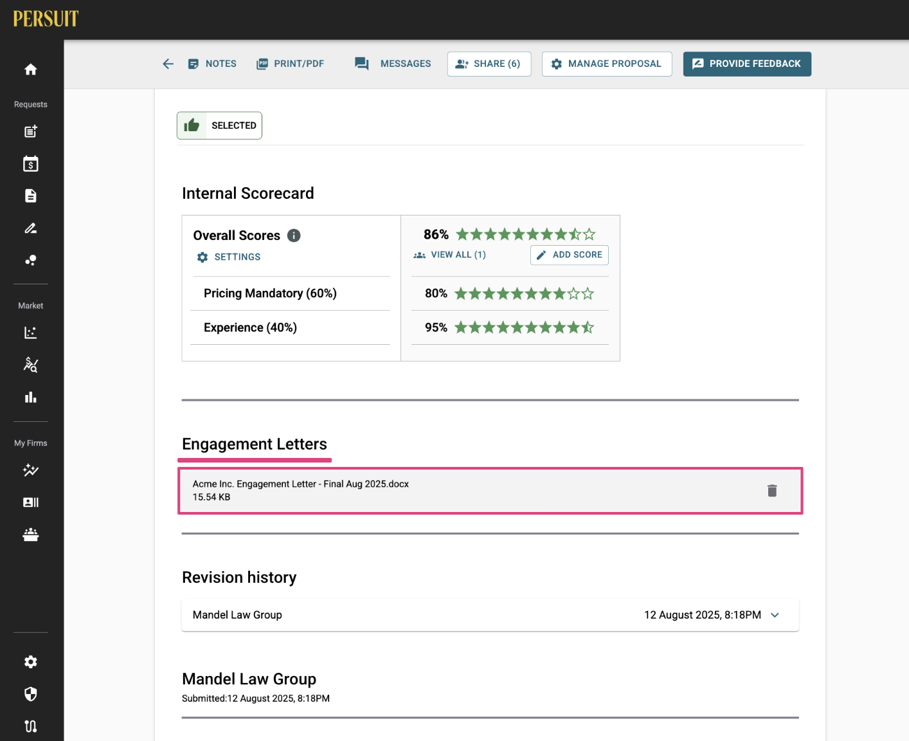
Task: Open the calendar dollar icon under Requests
Action: (x=30, y=164)
